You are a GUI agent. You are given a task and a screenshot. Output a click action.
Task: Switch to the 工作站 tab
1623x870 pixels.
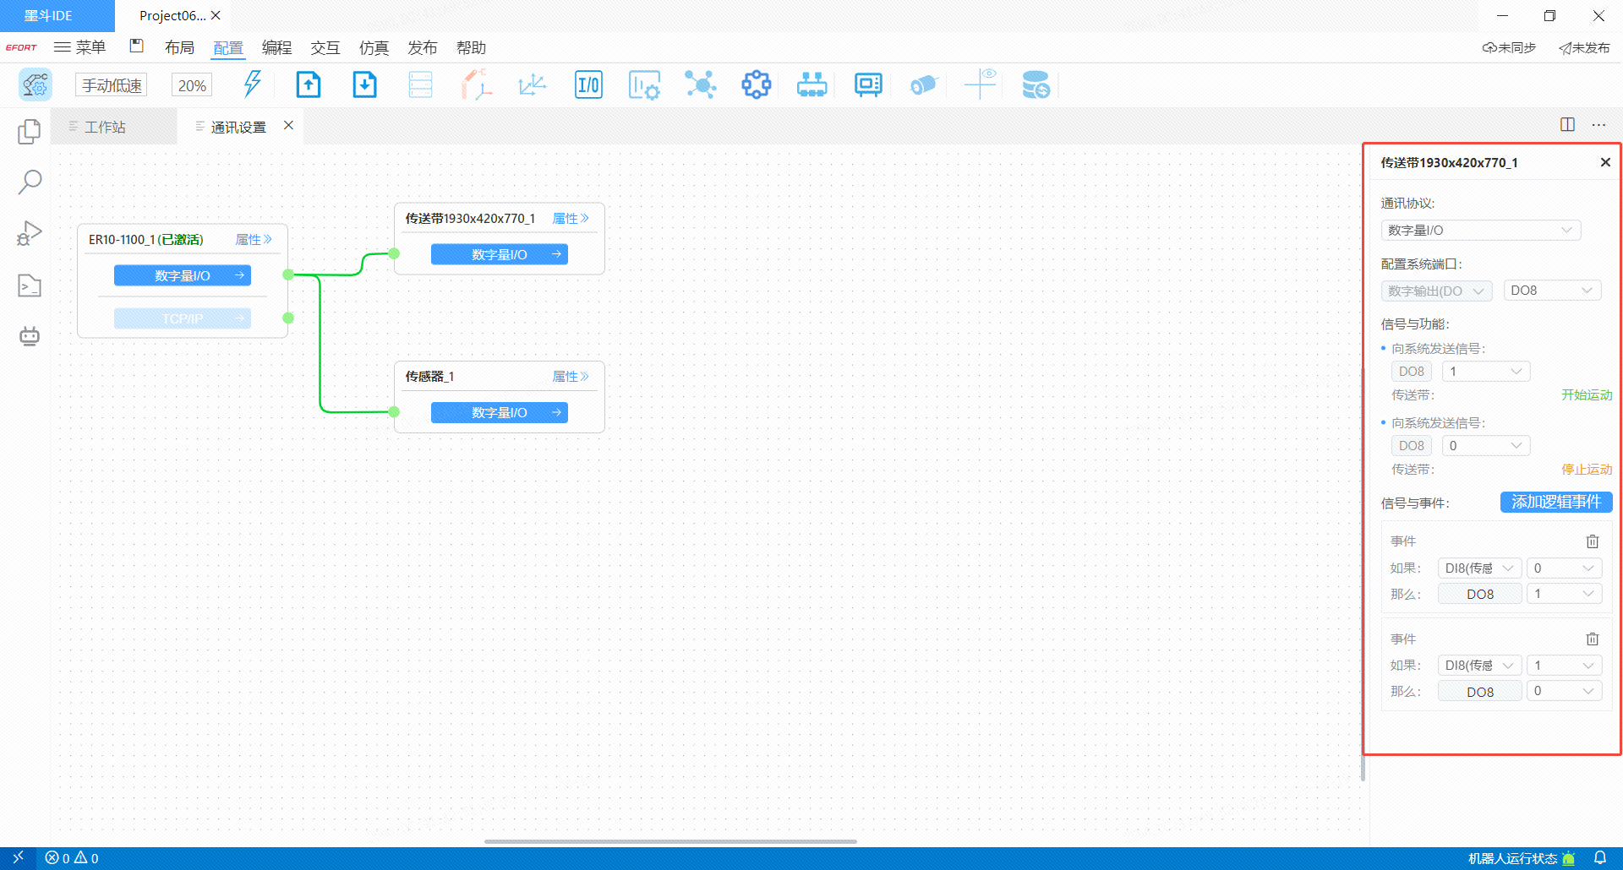(105, 127)
